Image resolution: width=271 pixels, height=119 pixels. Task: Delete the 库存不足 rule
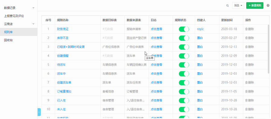point(250,38)
